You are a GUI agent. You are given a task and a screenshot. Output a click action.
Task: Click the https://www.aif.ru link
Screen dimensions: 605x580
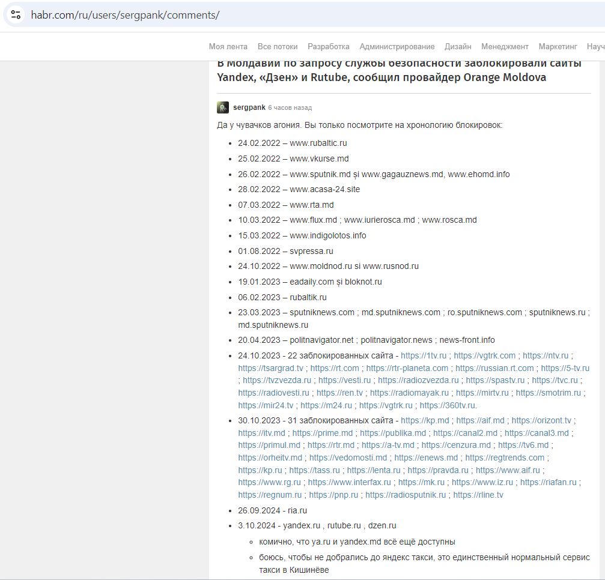[x=508, y=471]
